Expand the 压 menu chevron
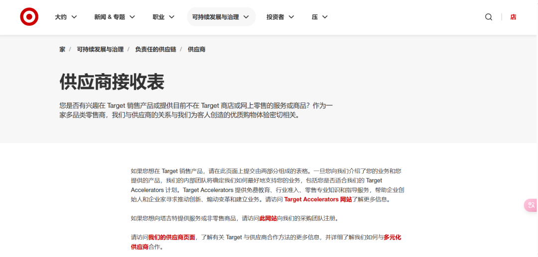 pos(325,17)
